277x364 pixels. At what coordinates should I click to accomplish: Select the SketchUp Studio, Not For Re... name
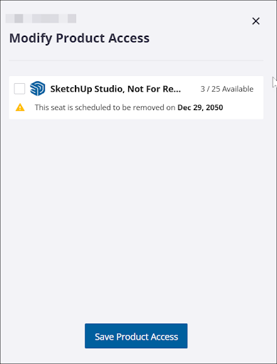coord(115,89)
